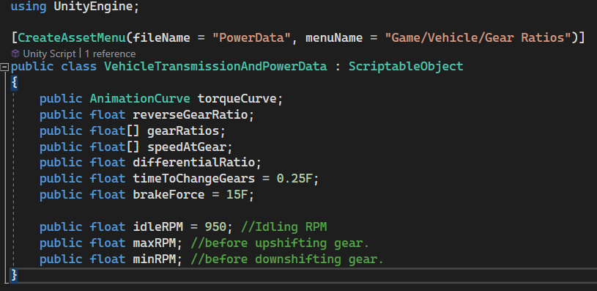This screenshot has height=291, width=597.
Task: Click the minRPM field name
Action: [154, 259]
